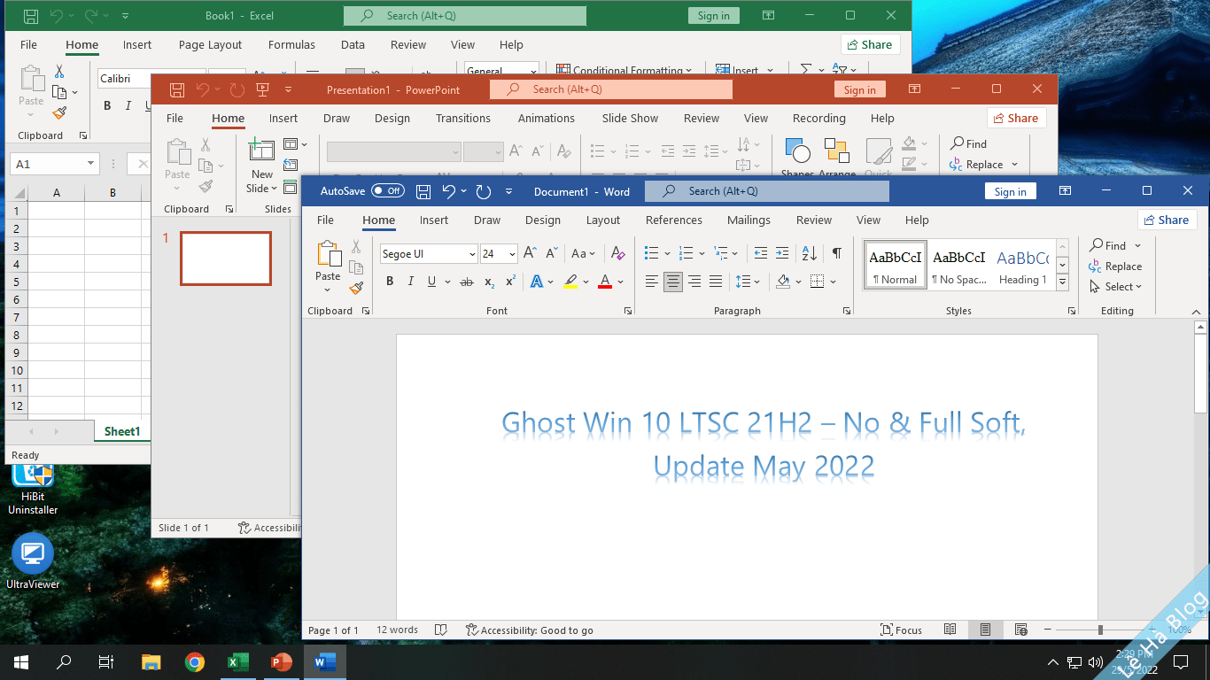Toggle paragraph marks display in Word
This screenshot has width=1210, height=680.
click(x=836, y=253)
